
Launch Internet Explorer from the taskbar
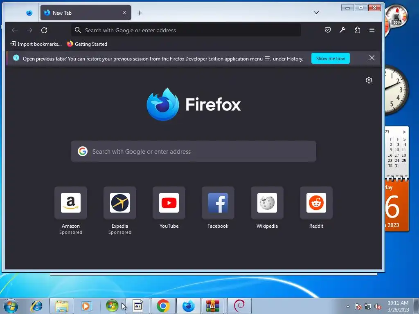[36, 306]
